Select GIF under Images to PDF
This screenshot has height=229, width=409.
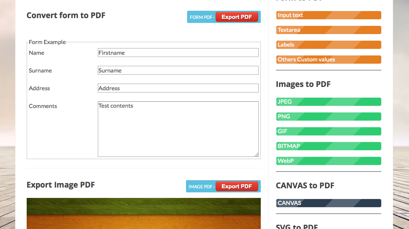pyautogui.click(x=328, y=131)
